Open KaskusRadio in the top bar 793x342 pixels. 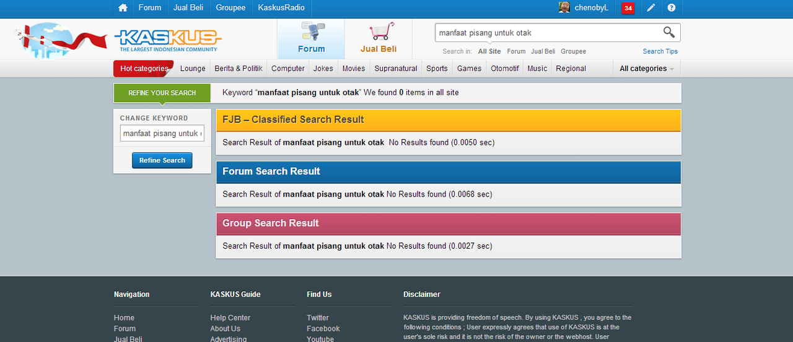tap(281, 8)
